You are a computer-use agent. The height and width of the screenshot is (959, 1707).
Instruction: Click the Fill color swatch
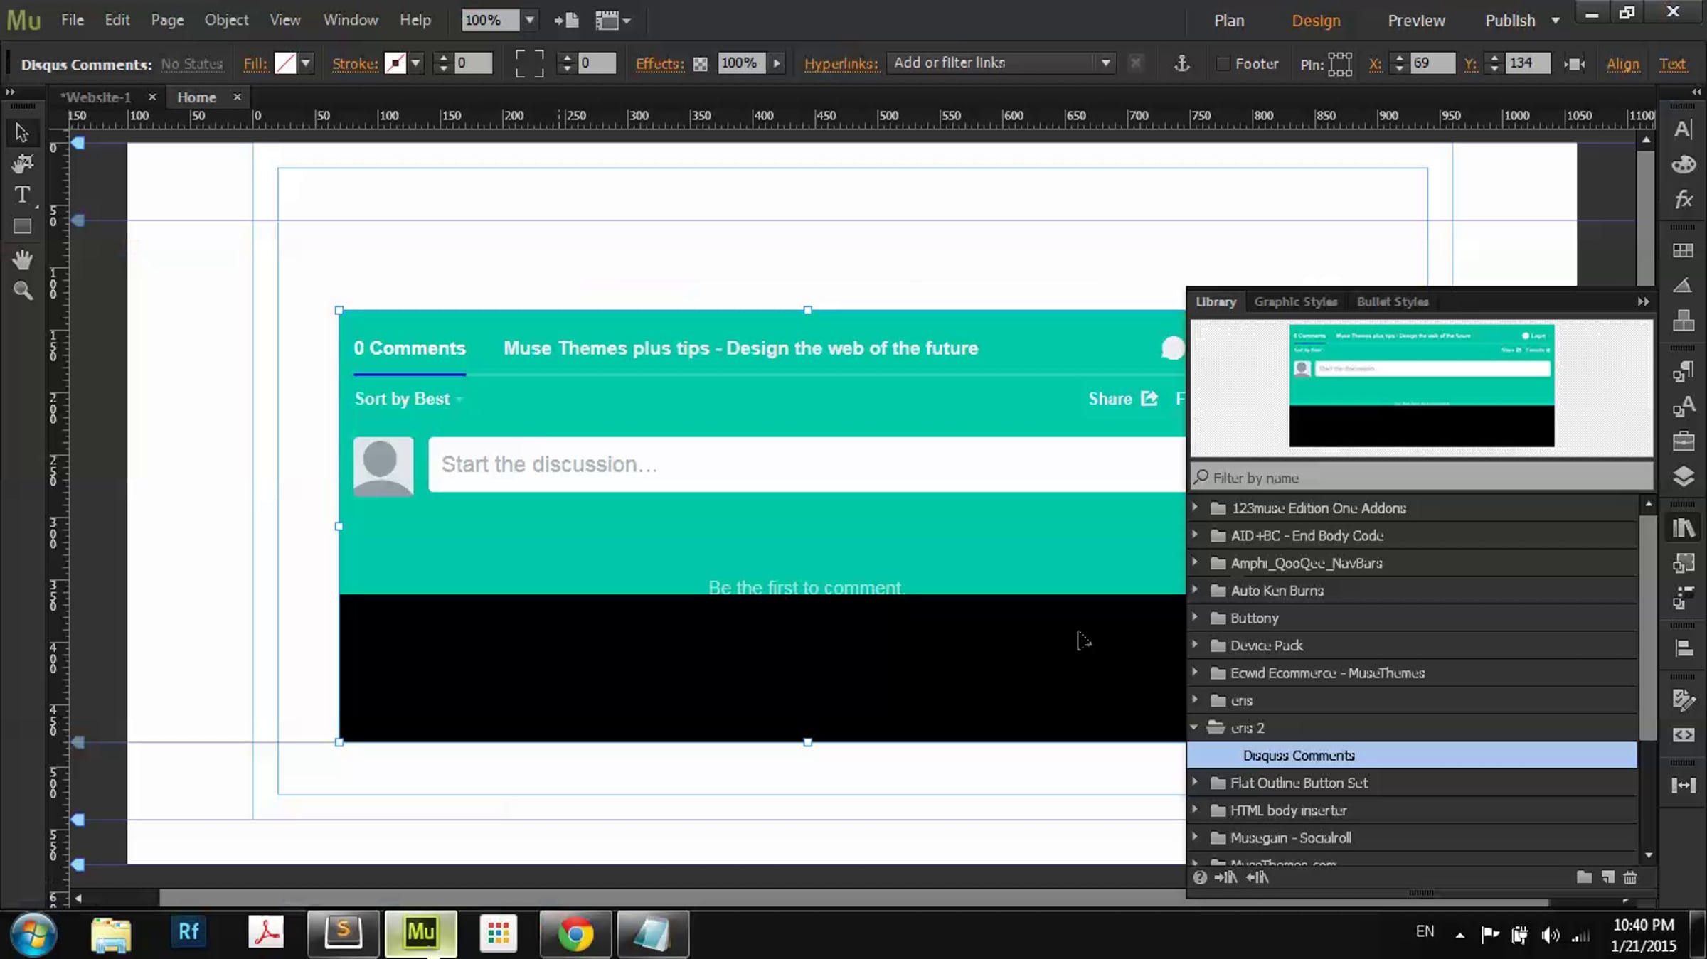pyautogui.click(x=285, y=64)
